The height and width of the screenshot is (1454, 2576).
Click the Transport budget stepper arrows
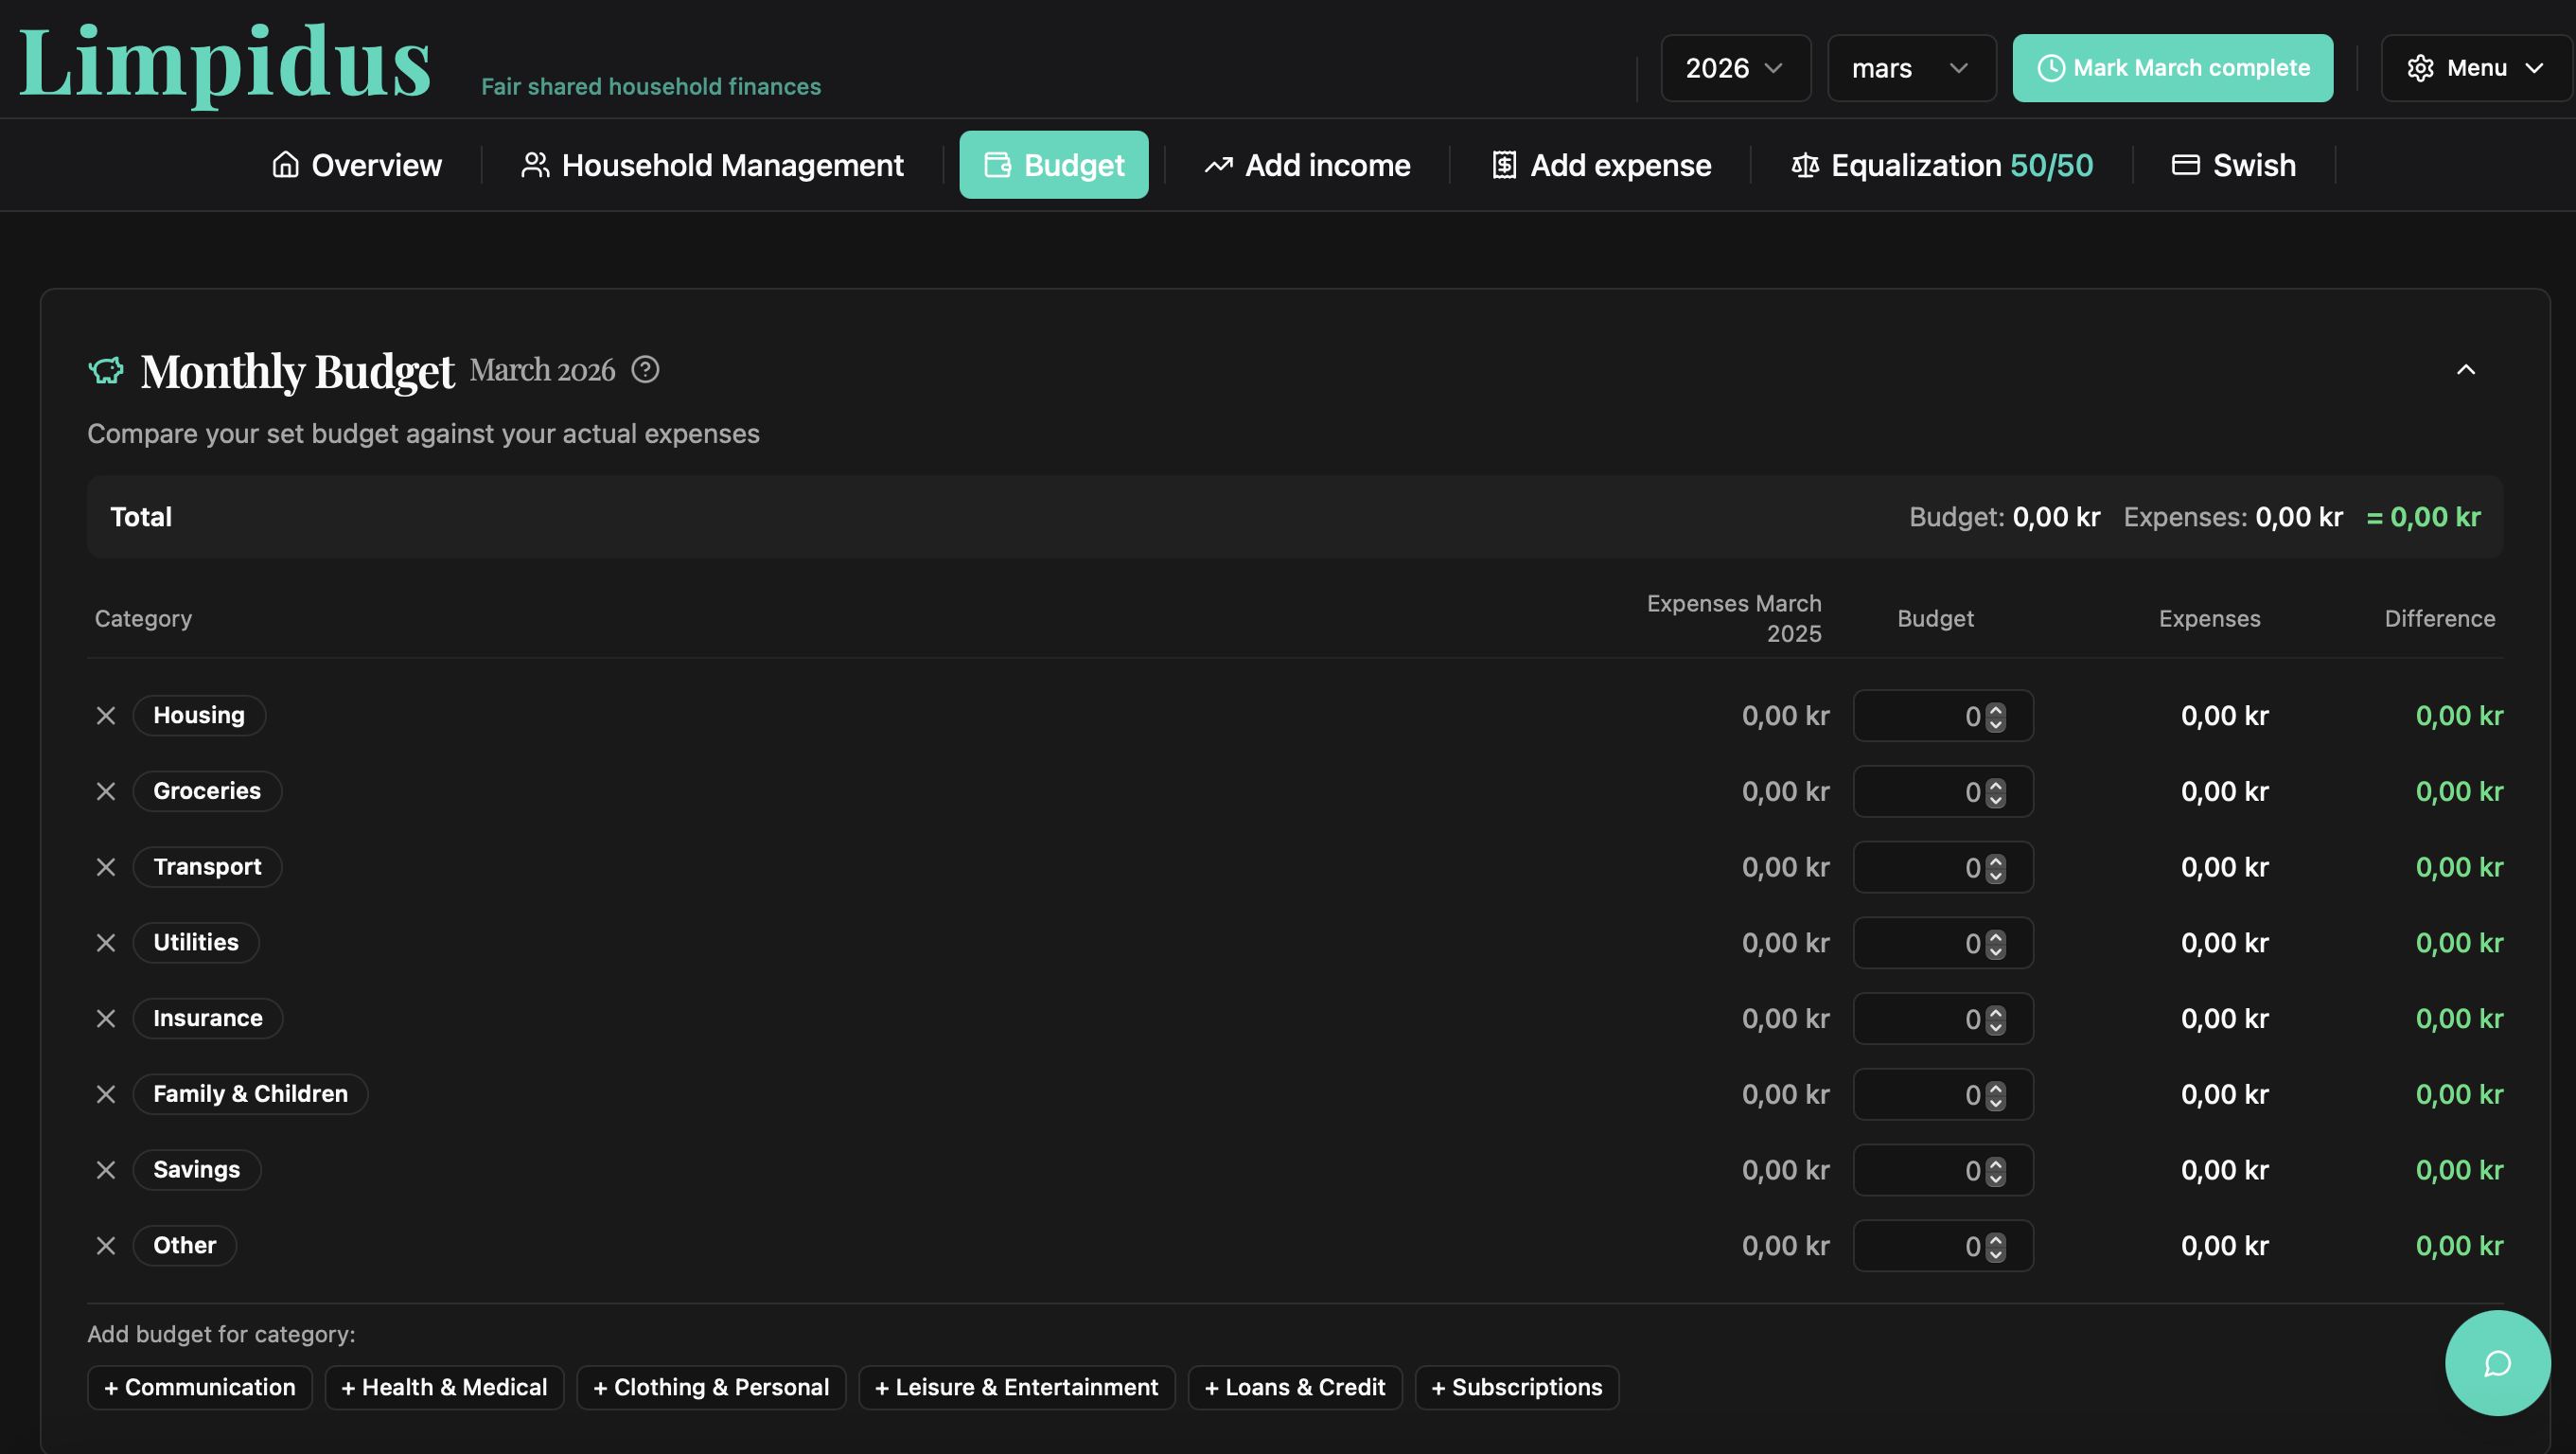[x=1995, y=868]
